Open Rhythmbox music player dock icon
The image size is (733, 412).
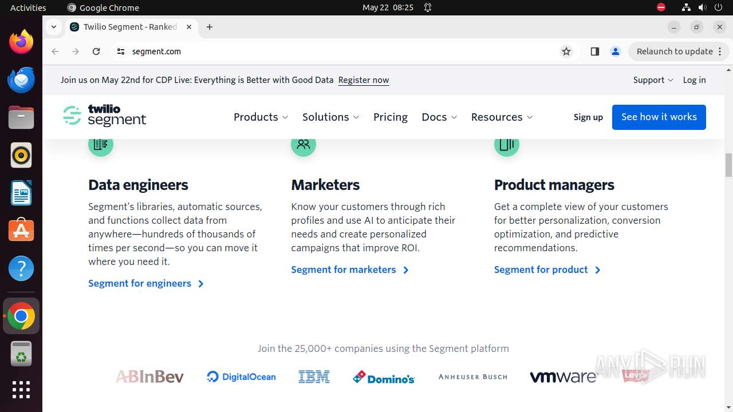point(21,155)
